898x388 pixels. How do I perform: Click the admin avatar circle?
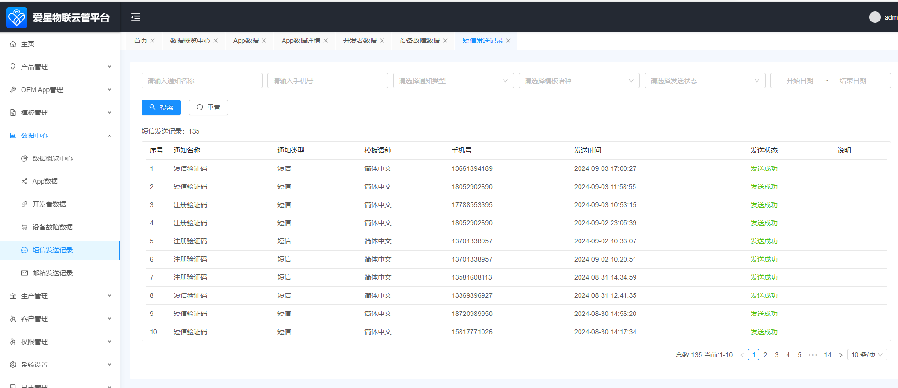[x=875, y=17]
